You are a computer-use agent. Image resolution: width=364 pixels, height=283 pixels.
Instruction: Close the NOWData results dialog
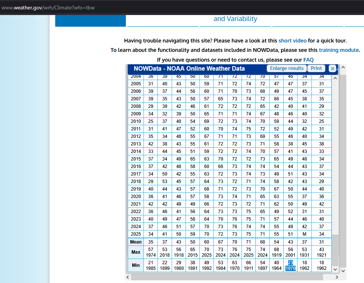(x=332, y=68)
